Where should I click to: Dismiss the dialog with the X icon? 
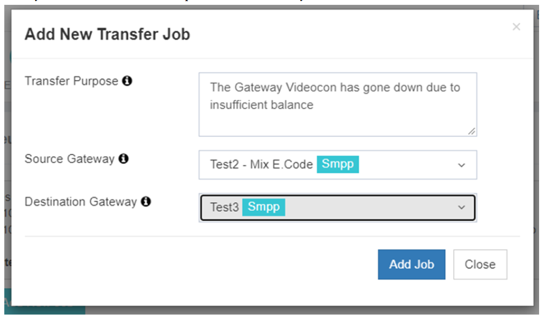pos(516,26)
